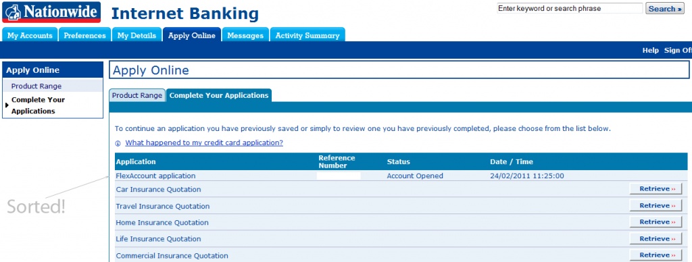Select the Apply Online tab
The width and height of the screenshot is (692, 262).
coord(191,35)
